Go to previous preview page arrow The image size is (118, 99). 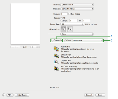[18, 47]
